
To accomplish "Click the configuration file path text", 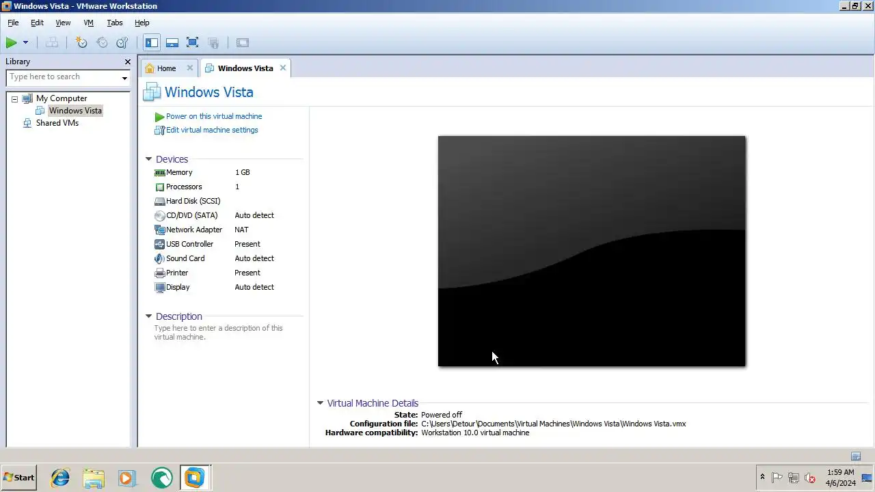I will pyautogui.click(x=554, y=424).
